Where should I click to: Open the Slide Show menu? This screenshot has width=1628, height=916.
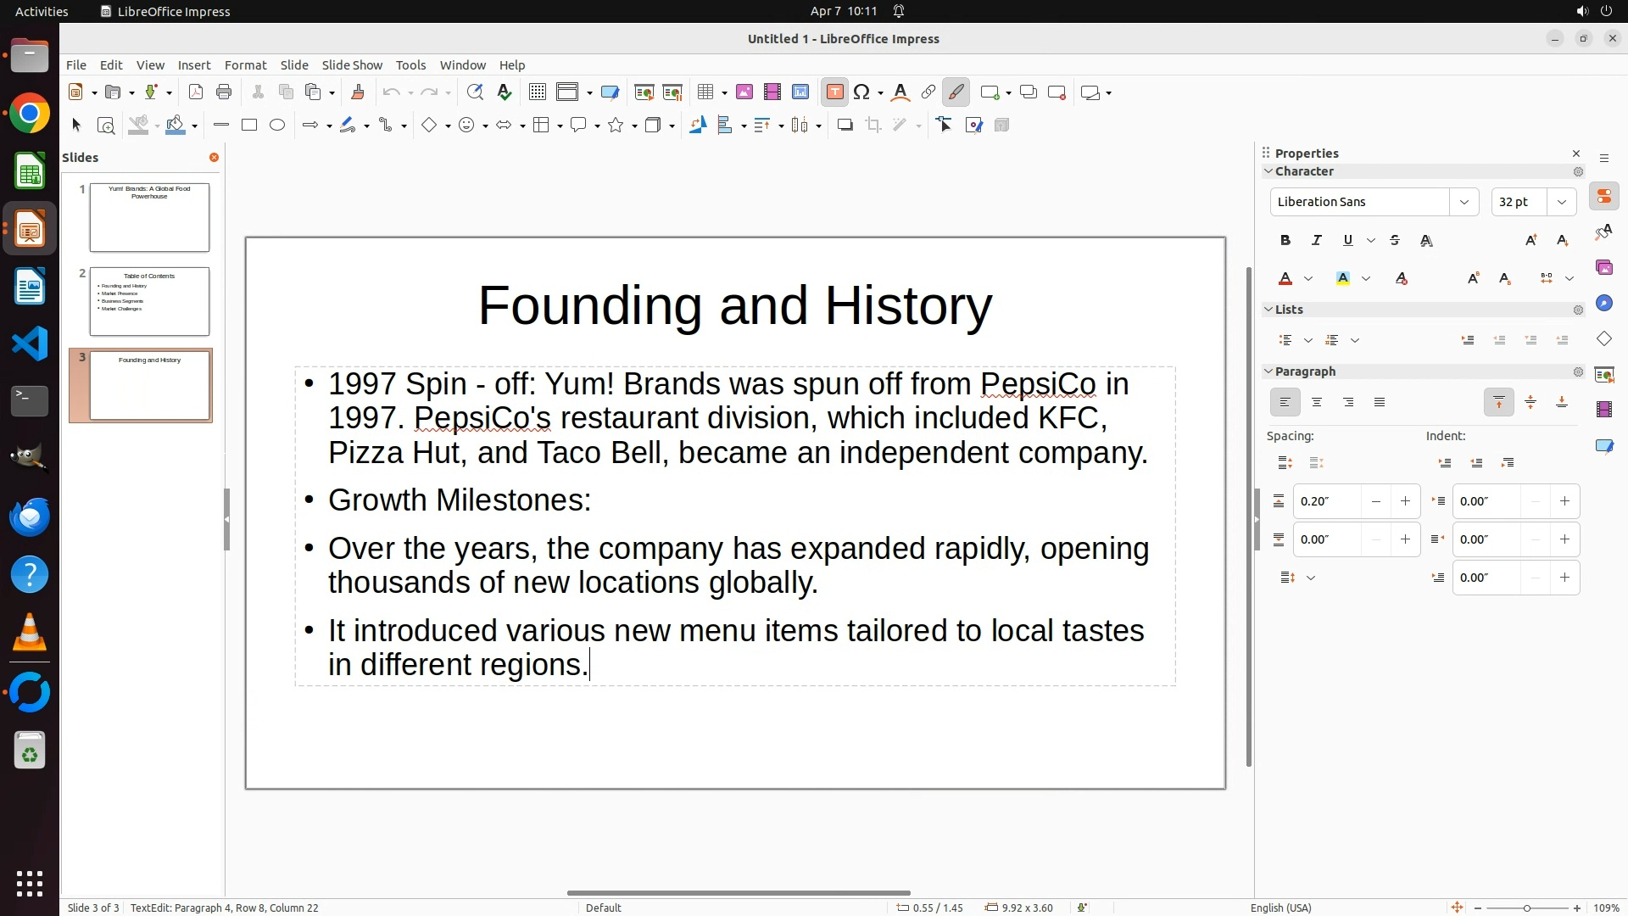pyautogui.click(x=352, y=65)
